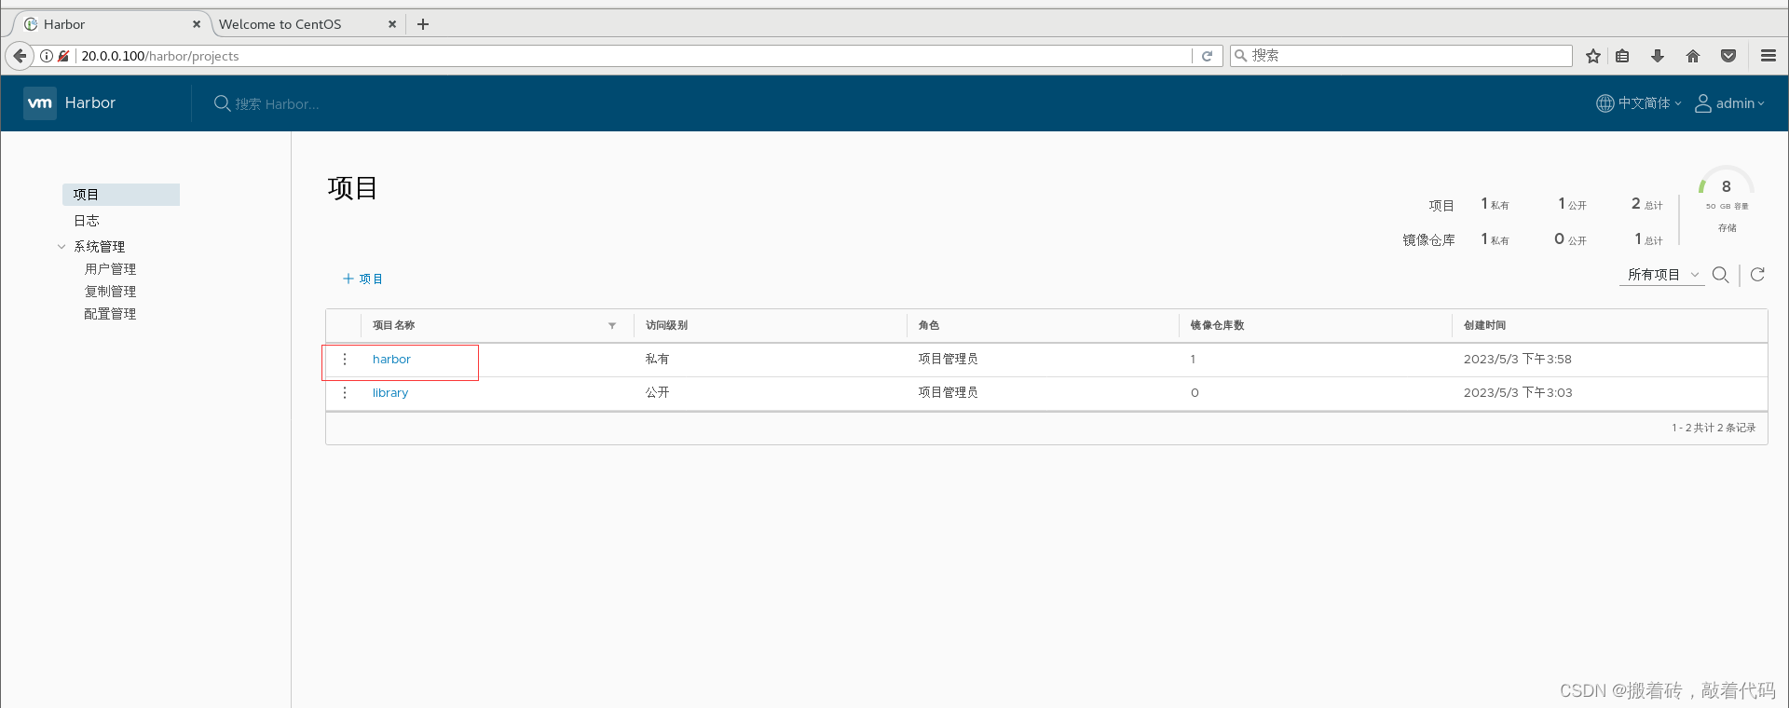Image resolution: width=1789 pixels, height=708 pixels.
Task: Open actions menu for harbor row
Action: click(x=345, y=360)
